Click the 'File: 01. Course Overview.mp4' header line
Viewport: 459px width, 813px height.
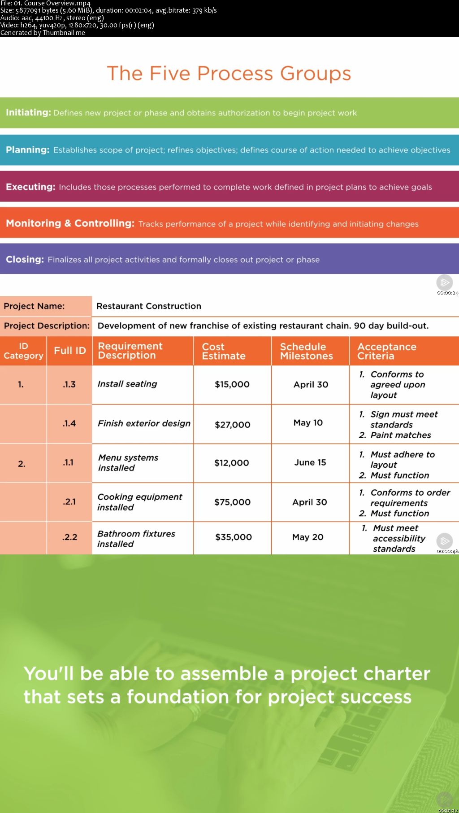click(x=45, y=3)
